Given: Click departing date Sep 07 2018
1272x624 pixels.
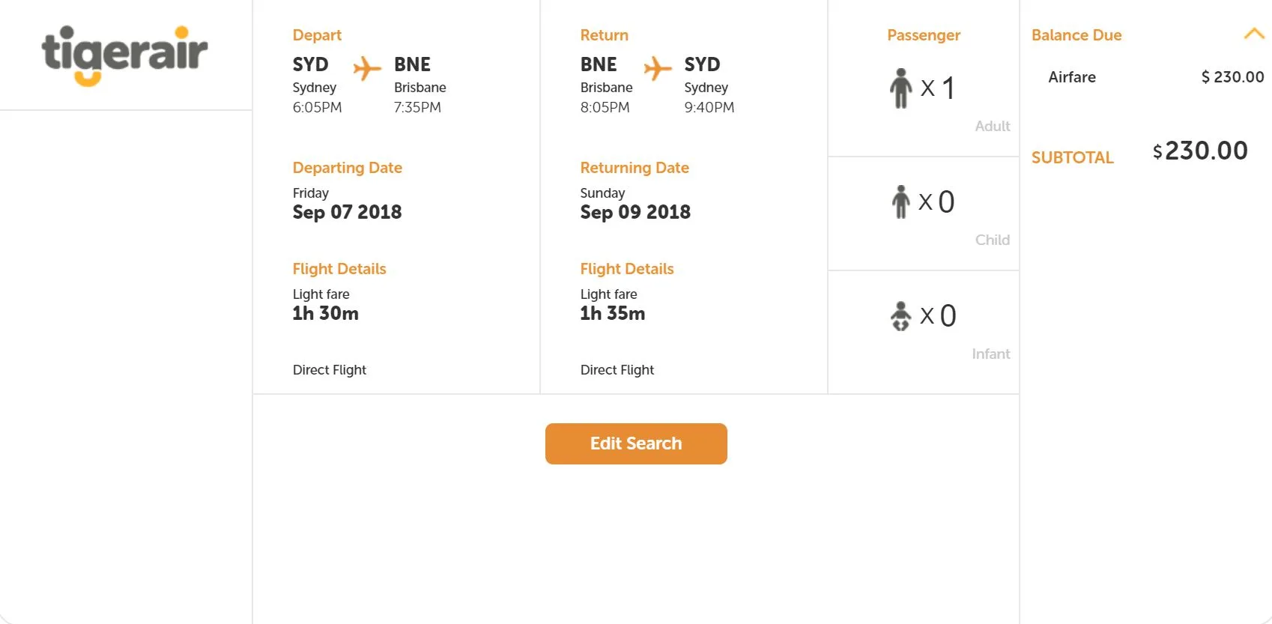Looking at the screenshot, I should coord(347,212).
